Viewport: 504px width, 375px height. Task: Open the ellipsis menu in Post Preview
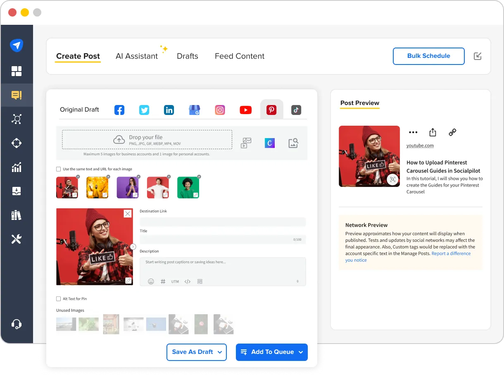point(413,132)
